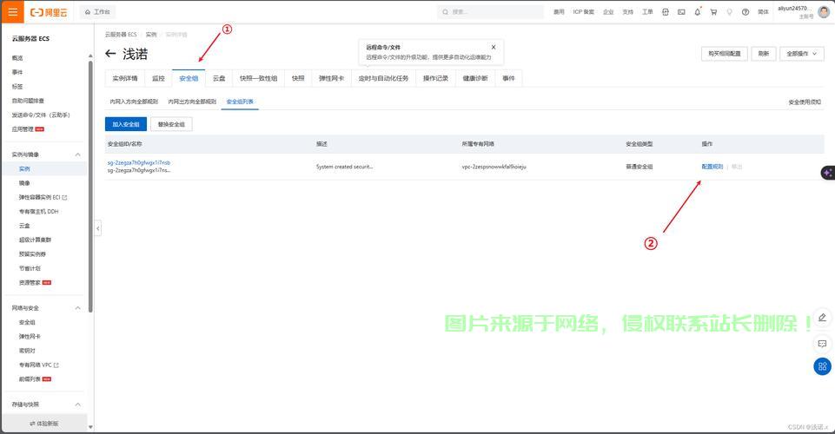
Task: Switch language via 简体 in header
Action: point(763,11)
